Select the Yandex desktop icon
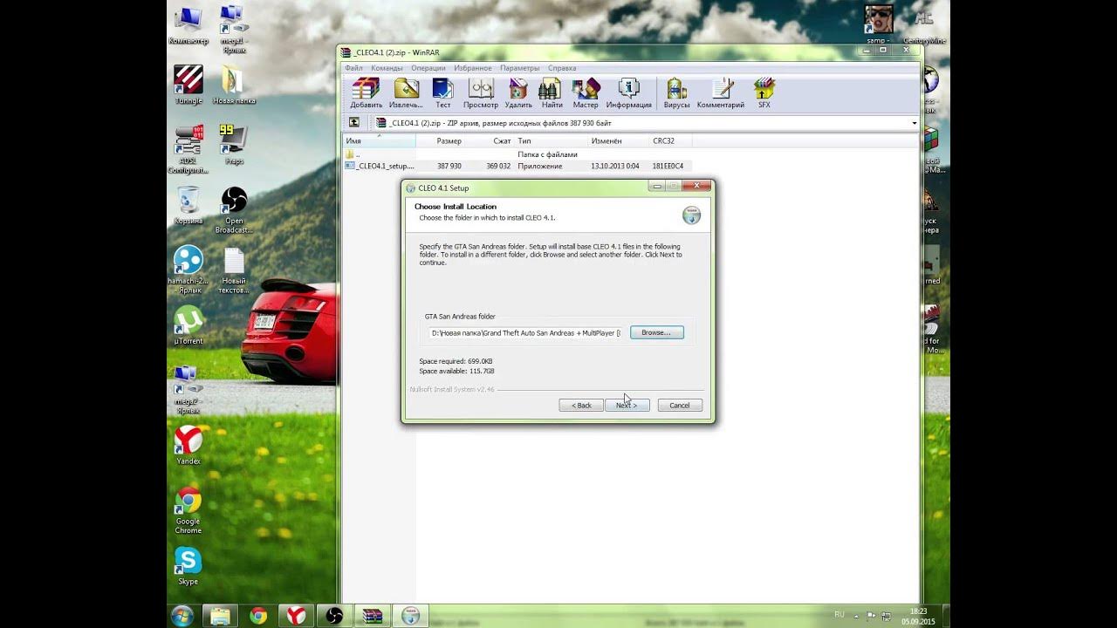The image size is (1117, 628). (x=188, y=446)
